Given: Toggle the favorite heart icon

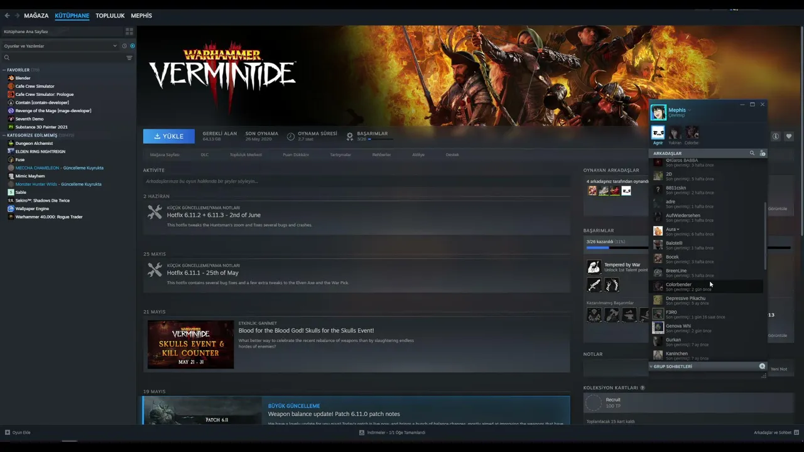Looking at the screenshot, I should (x=789, y=136).
